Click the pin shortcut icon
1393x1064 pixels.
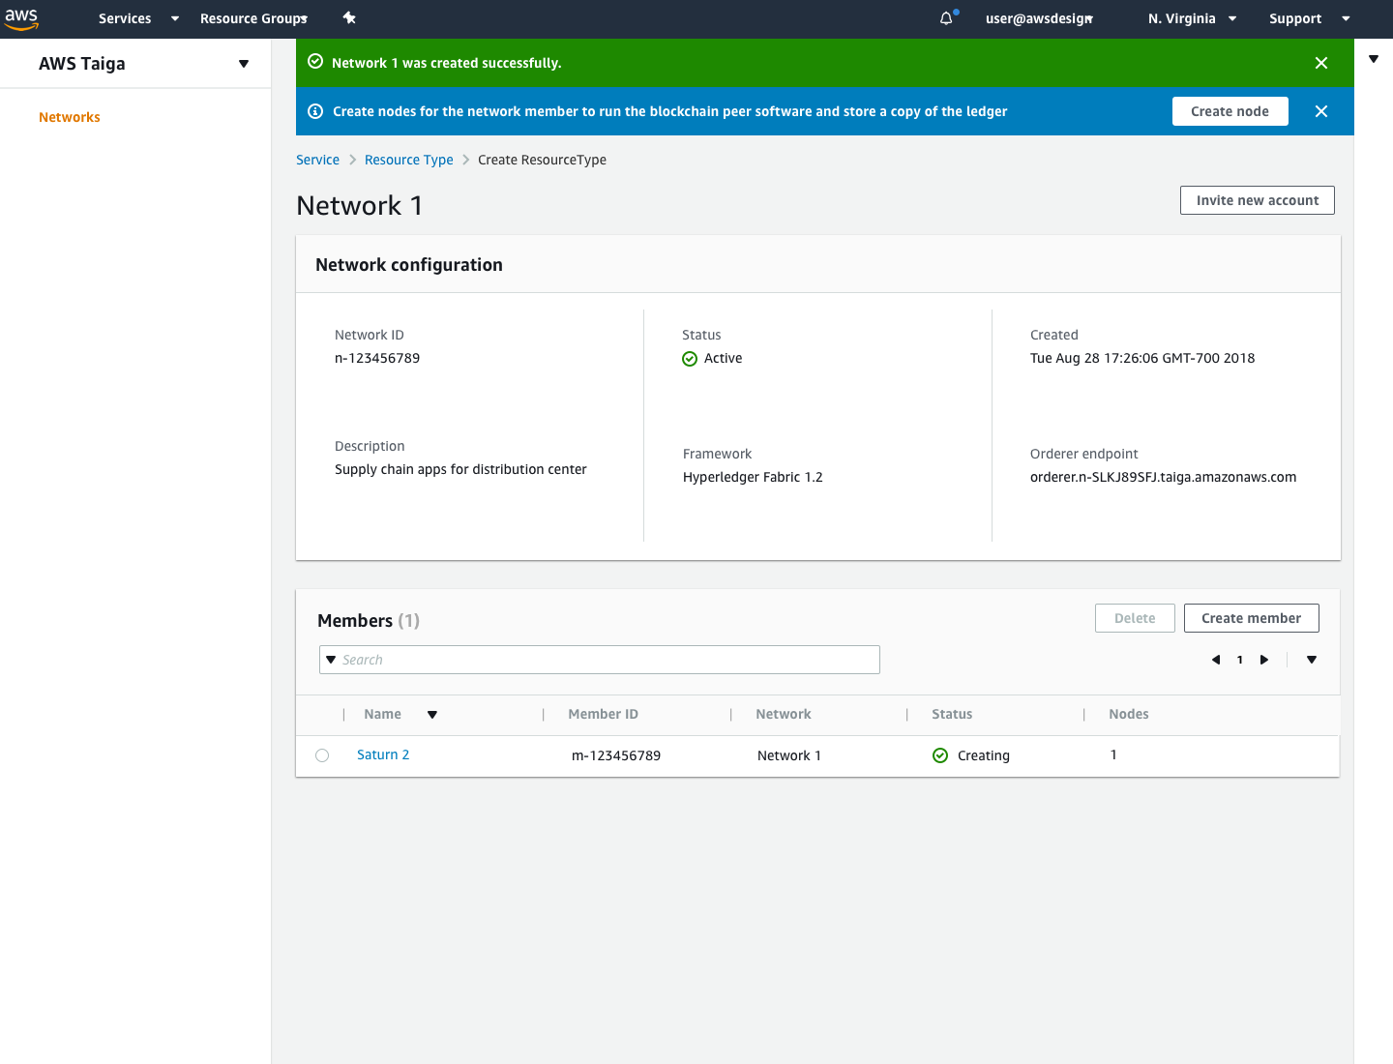pyautogui.click(x=349, y=18)
